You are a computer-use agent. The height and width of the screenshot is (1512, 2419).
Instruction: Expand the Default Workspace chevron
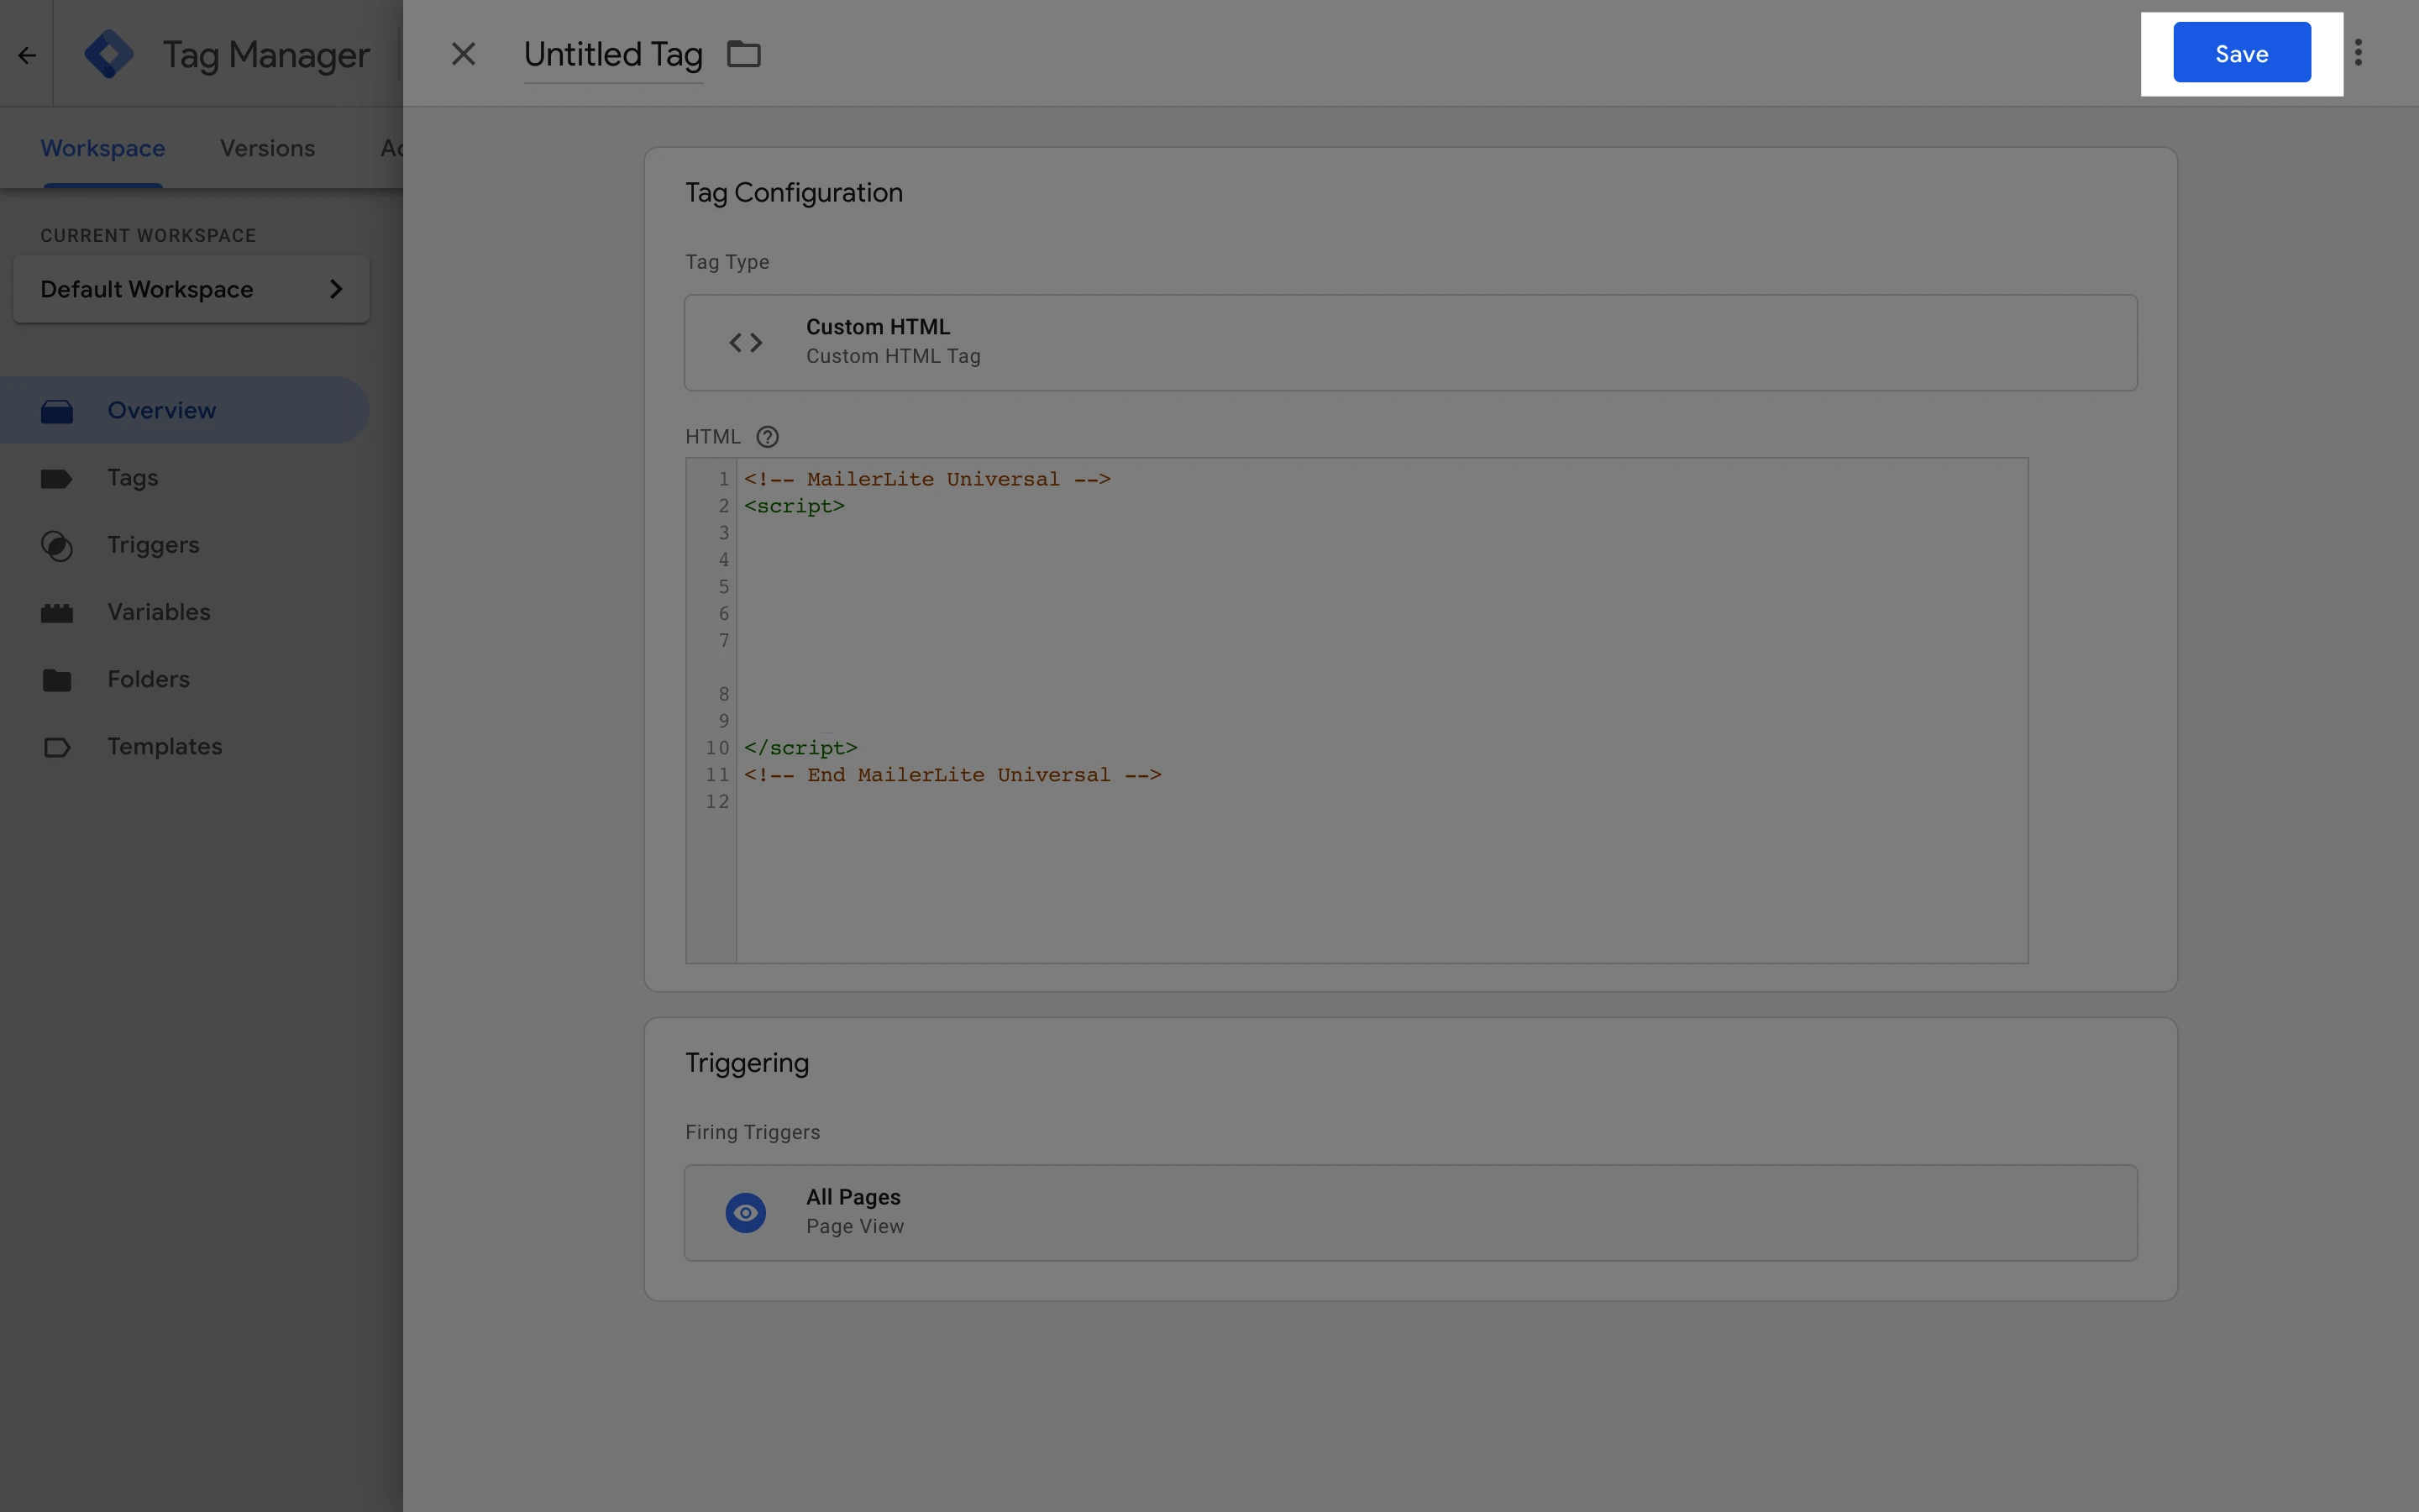coord(336,289)
